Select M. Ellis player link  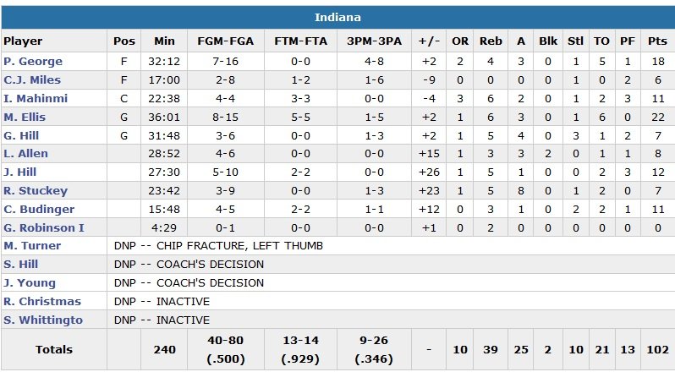pyautogui.click(x=25, y=117)
